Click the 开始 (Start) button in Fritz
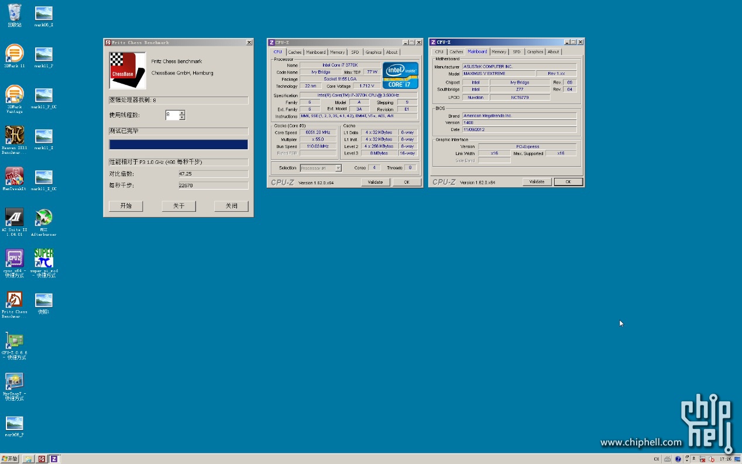 tap(126, 206)
